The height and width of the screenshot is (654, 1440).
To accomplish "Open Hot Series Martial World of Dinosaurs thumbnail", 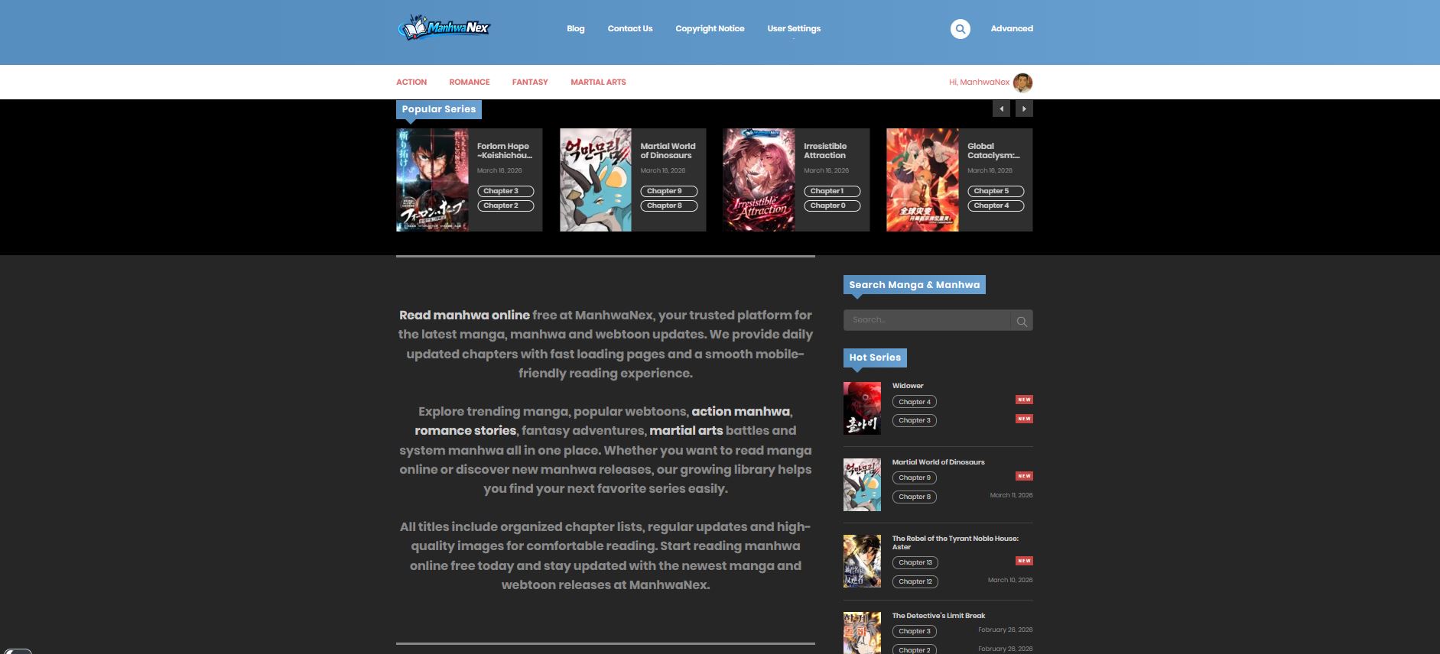I will tap(862, 484).
